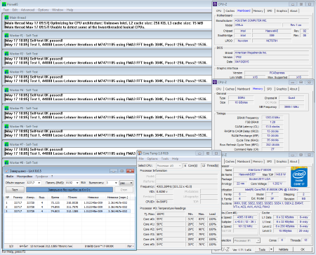This screenshot has height=255, width=316.
Task: Click the Intel Core i7 logo in CPU-Z
Action: point(299,177)
